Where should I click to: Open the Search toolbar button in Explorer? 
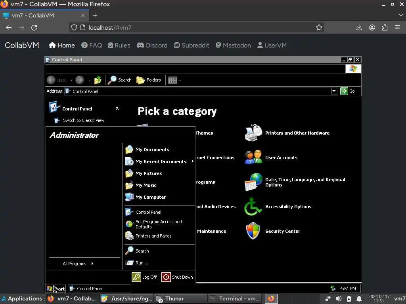click(120, 80)
